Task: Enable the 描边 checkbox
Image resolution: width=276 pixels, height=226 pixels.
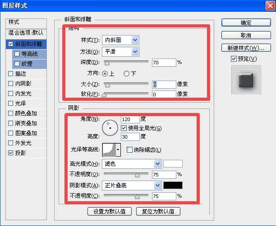Action: click(10, 74)
